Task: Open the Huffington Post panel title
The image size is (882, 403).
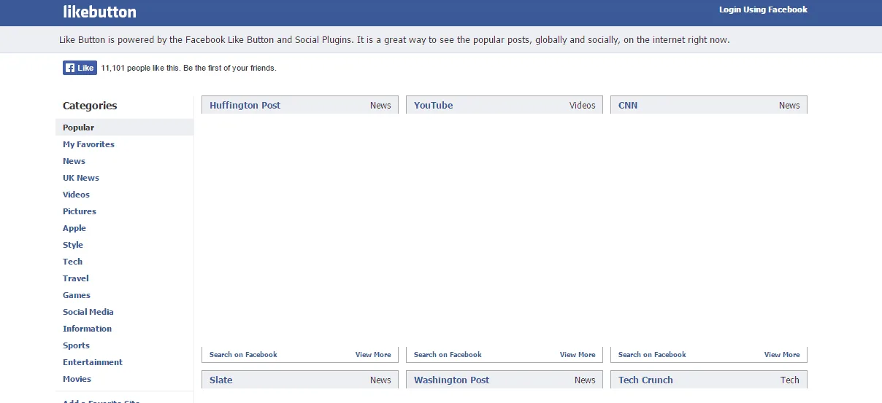Action: [245, 105]
